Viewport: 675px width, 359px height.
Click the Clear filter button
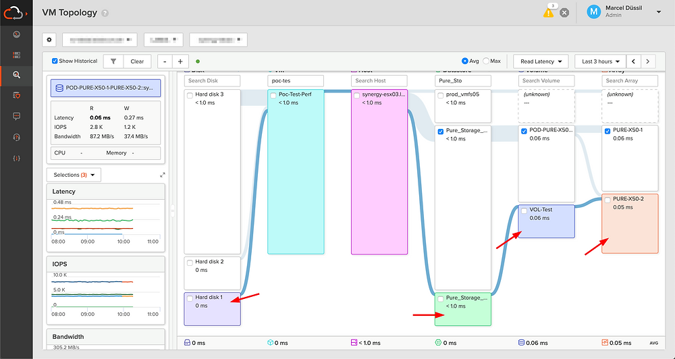pyautogui.click(x=137, y=61)
